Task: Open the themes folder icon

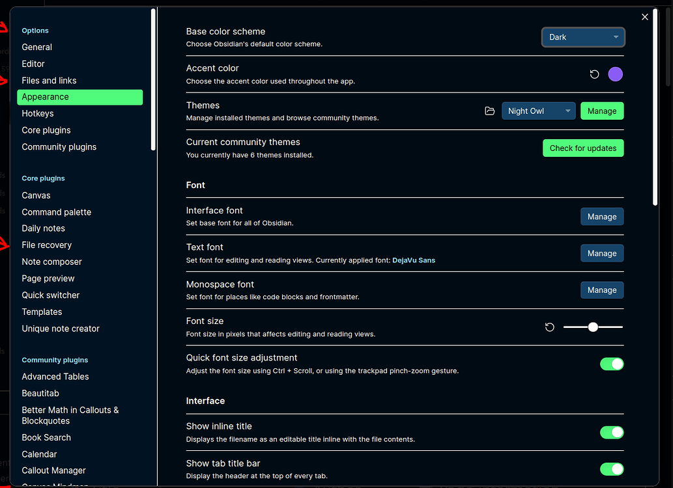Action: [x=490, y=111]
